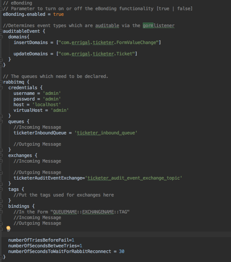Click the value 30 for RabbitReconnect wait
Screen dimensions: 231x262
pyautogui.click(x=121, y=251)
